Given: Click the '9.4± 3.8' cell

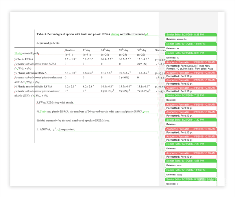Looking at the screenshot, I should pyautogui.click(x=106, y=73).
